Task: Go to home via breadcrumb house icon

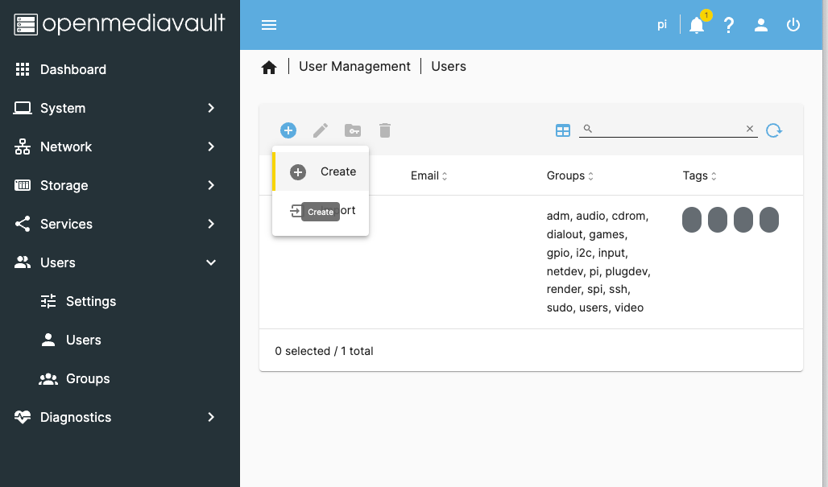Action: [x=269, y=67]
